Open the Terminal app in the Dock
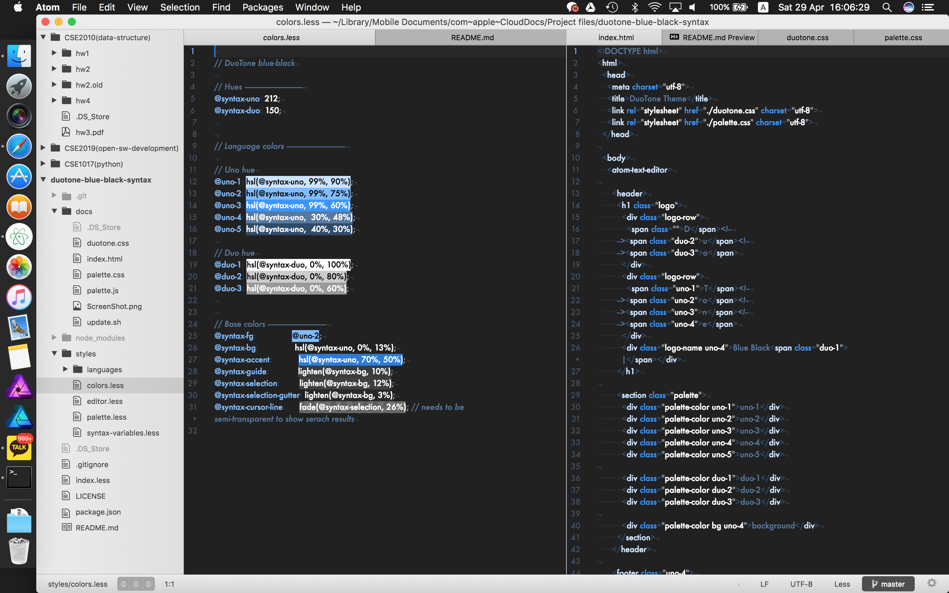The height and width of the screenshot is (593, 949). point(19,477)
